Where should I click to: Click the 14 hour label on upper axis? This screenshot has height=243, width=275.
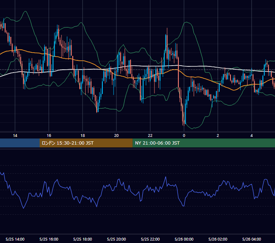(15, 136)
